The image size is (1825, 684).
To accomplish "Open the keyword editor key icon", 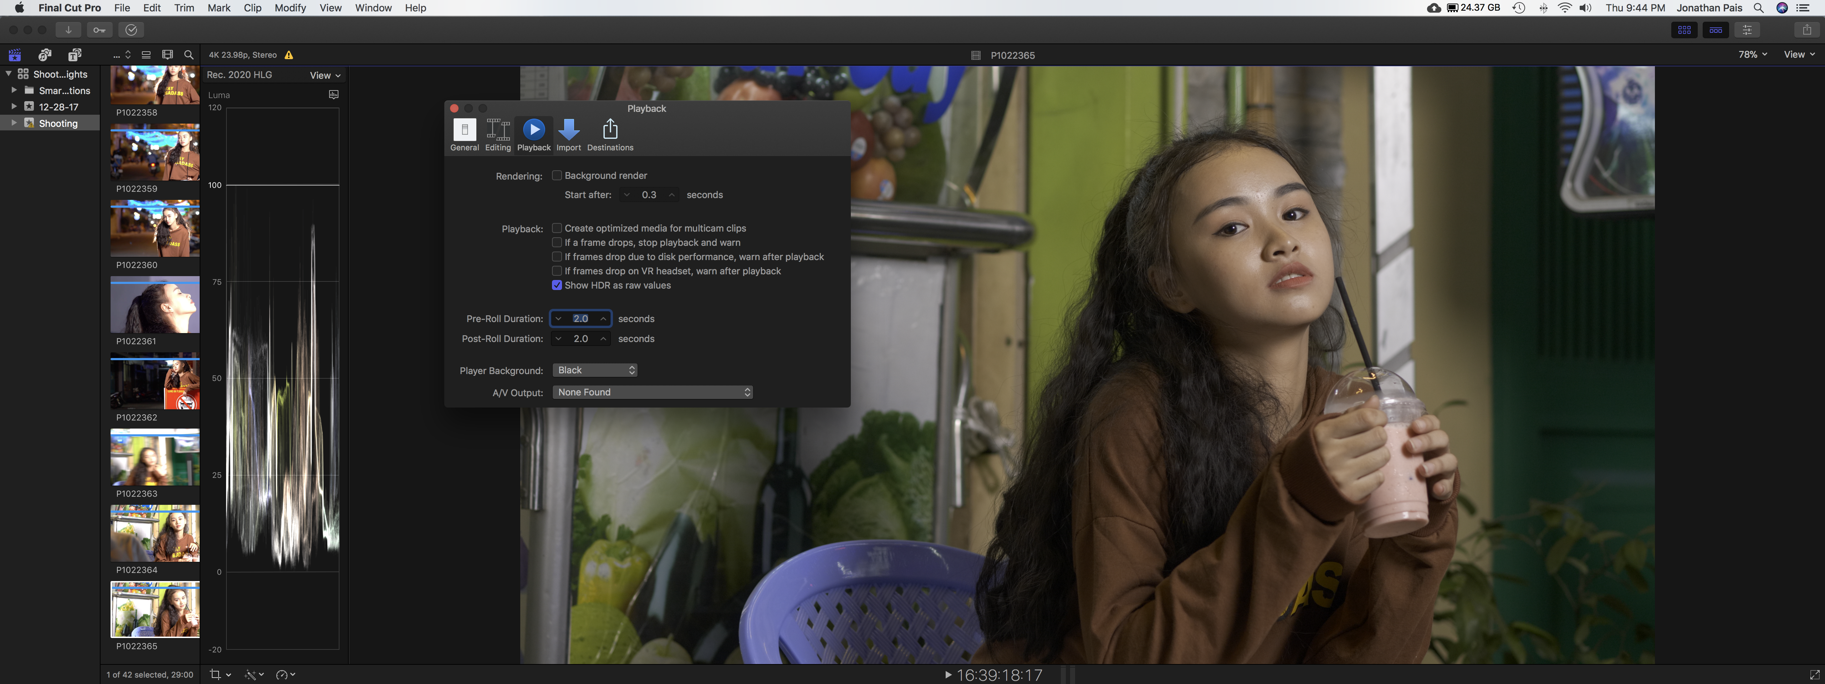I will pos(99,30).
